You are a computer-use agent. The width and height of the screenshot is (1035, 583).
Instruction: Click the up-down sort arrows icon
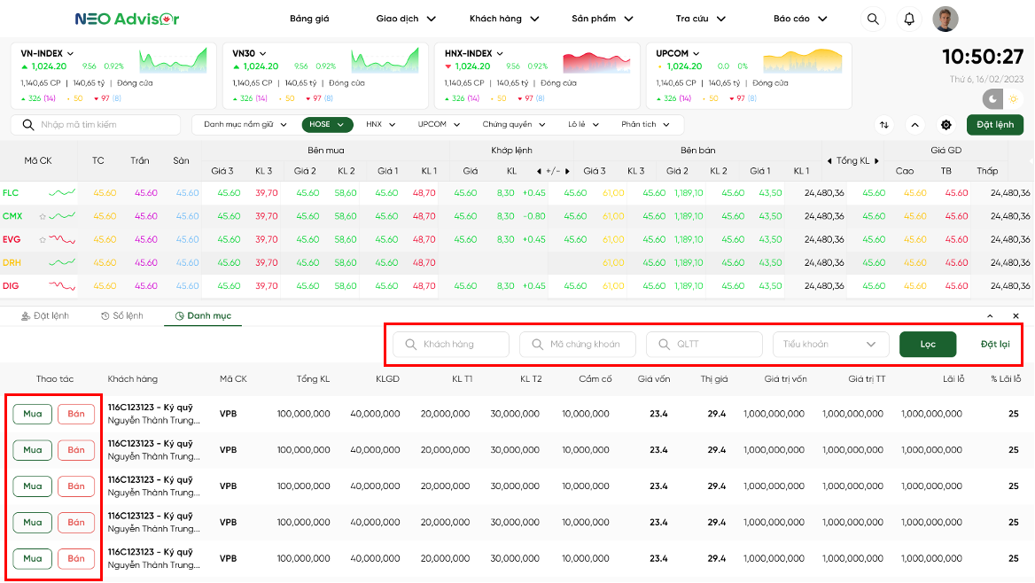pos(884,125)
